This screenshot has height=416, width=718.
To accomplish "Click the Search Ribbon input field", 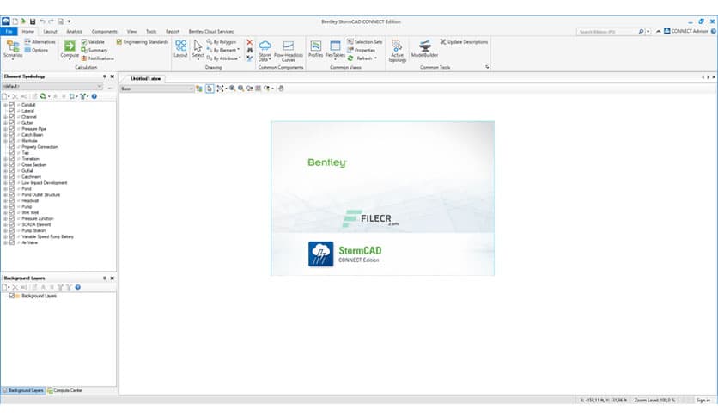I will tap(607, 32).
